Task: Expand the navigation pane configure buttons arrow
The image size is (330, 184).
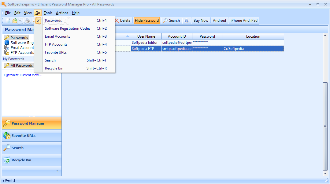Action: tap(57, 171)
